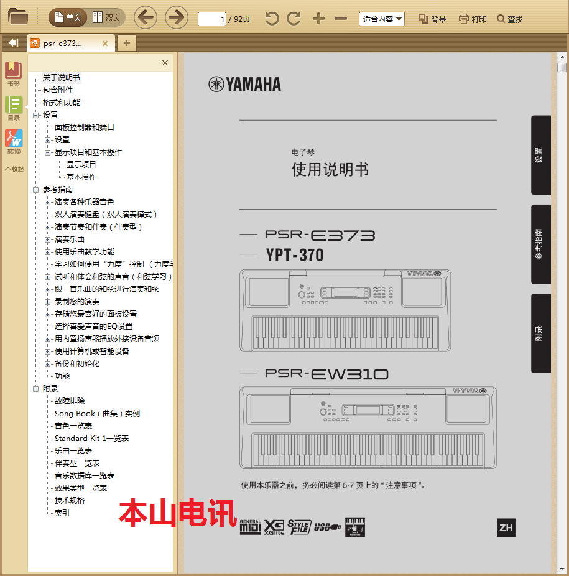Close the psr-e373 document tab
569x576 pixels.
105,44
